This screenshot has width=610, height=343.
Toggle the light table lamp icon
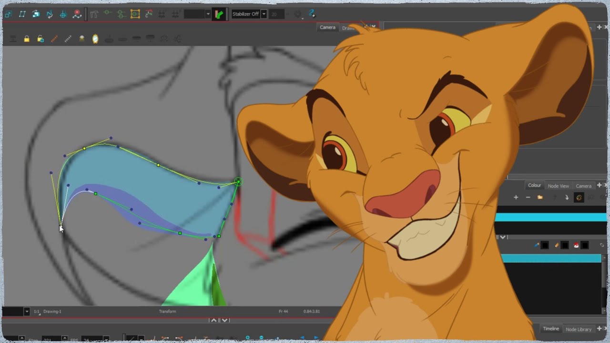coord(81,39)
